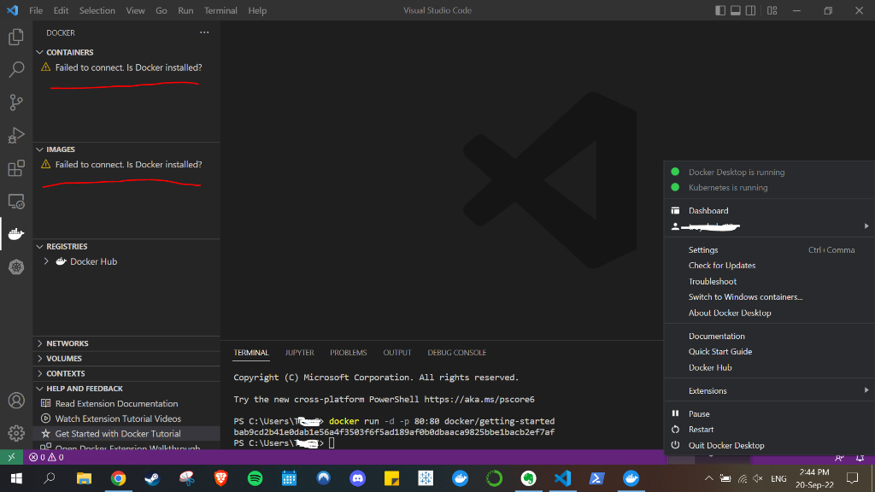Viewport: 875px width, 492px height.
Task: Click inside the PowerShell terminal prompt
Action: (332, 443)
